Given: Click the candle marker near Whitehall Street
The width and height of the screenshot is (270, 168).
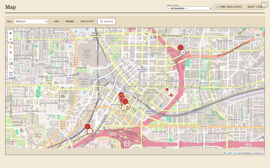Looking at the screenshot, I should 90,131.
